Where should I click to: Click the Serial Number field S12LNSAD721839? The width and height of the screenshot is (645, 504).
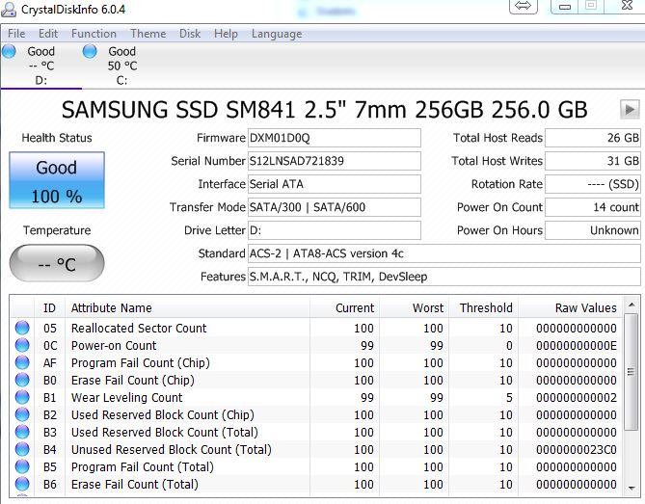(x=334, y=161)
